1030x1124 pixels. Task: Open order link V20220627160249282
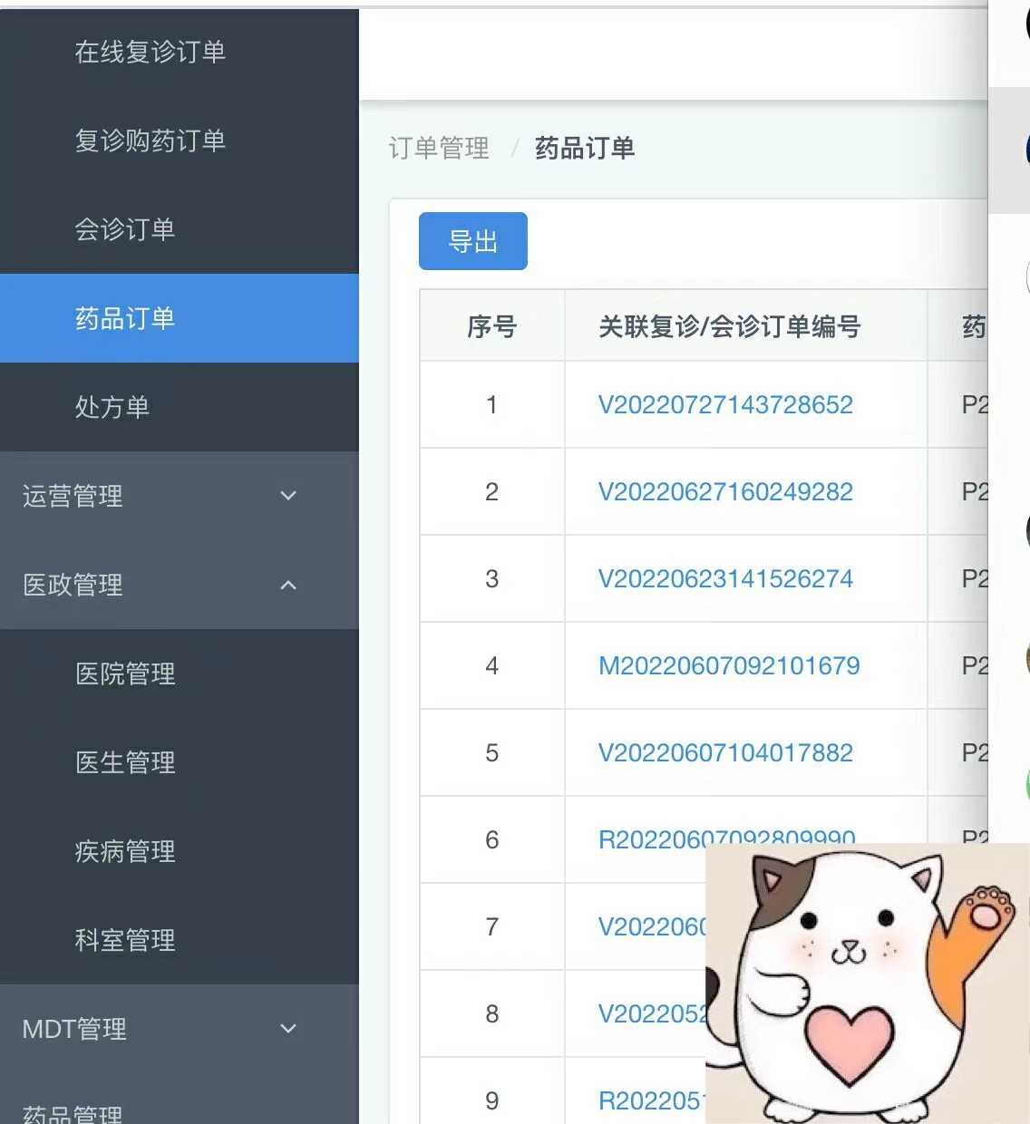pyautogui.click(x=725, y=491)
